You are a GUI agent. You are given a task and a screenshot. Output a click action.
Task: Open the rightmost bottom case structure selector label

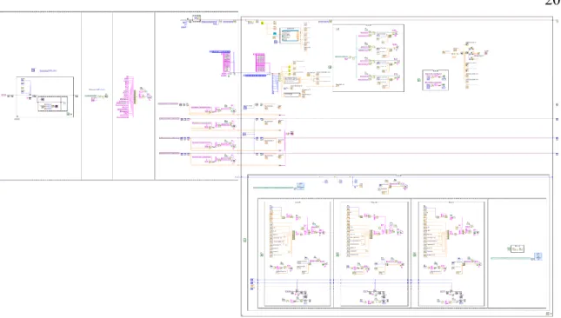[451, 202]
